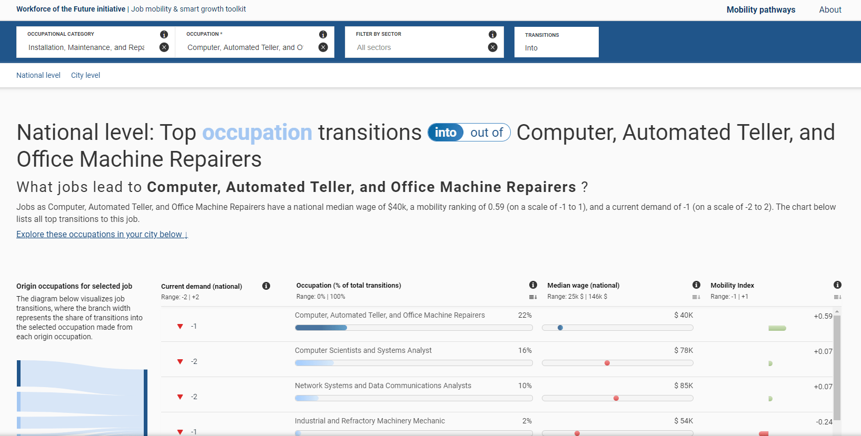Open the Transitions dropdown
Viewport: 861px width, 436px height.
556,48
